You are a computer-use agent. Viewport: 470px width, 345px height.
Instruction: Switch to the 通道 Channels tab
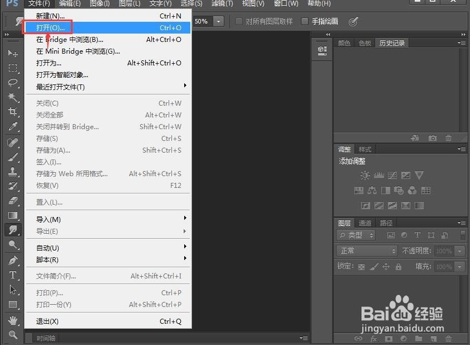pyautogui.click(x=365, y=223)
